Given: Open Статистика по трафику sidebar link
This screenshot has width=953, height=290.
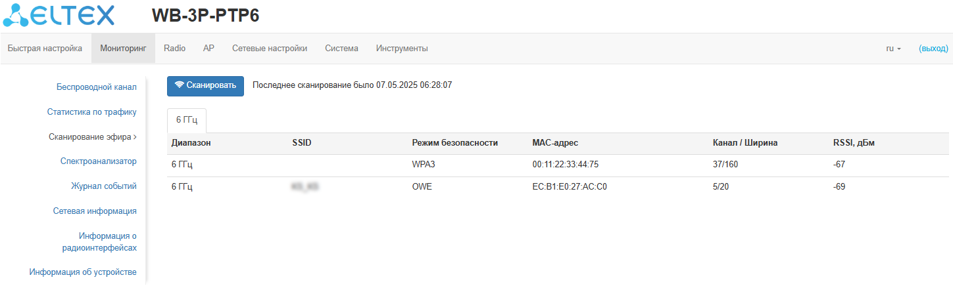Looking at the screenshot, I should point(92,112).
